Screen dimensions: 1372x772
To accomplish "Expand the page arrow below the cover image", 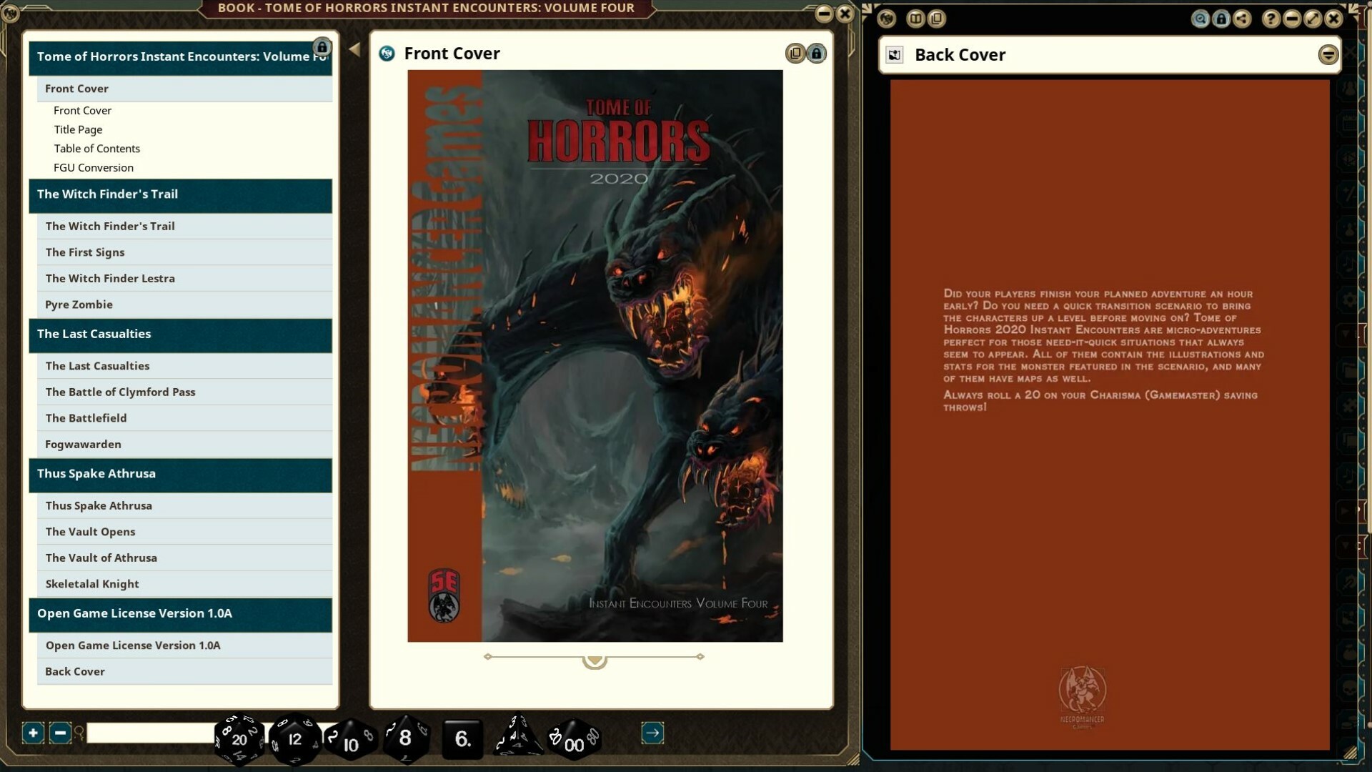I will click(x=594, y=659).
